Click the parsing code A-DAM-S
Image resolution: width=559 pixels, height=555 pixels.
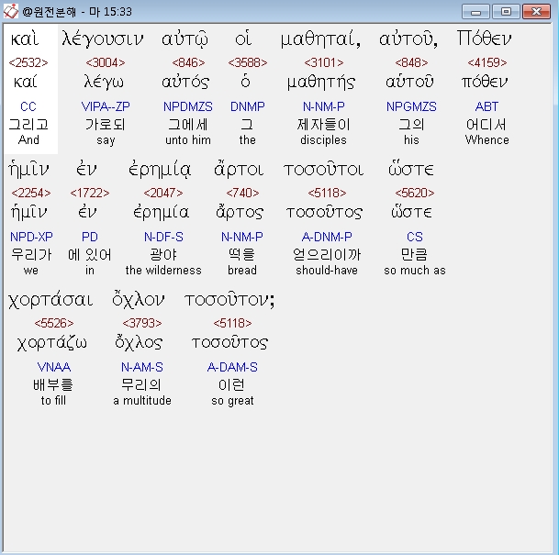pyautogui.click(x=232, y=367)
